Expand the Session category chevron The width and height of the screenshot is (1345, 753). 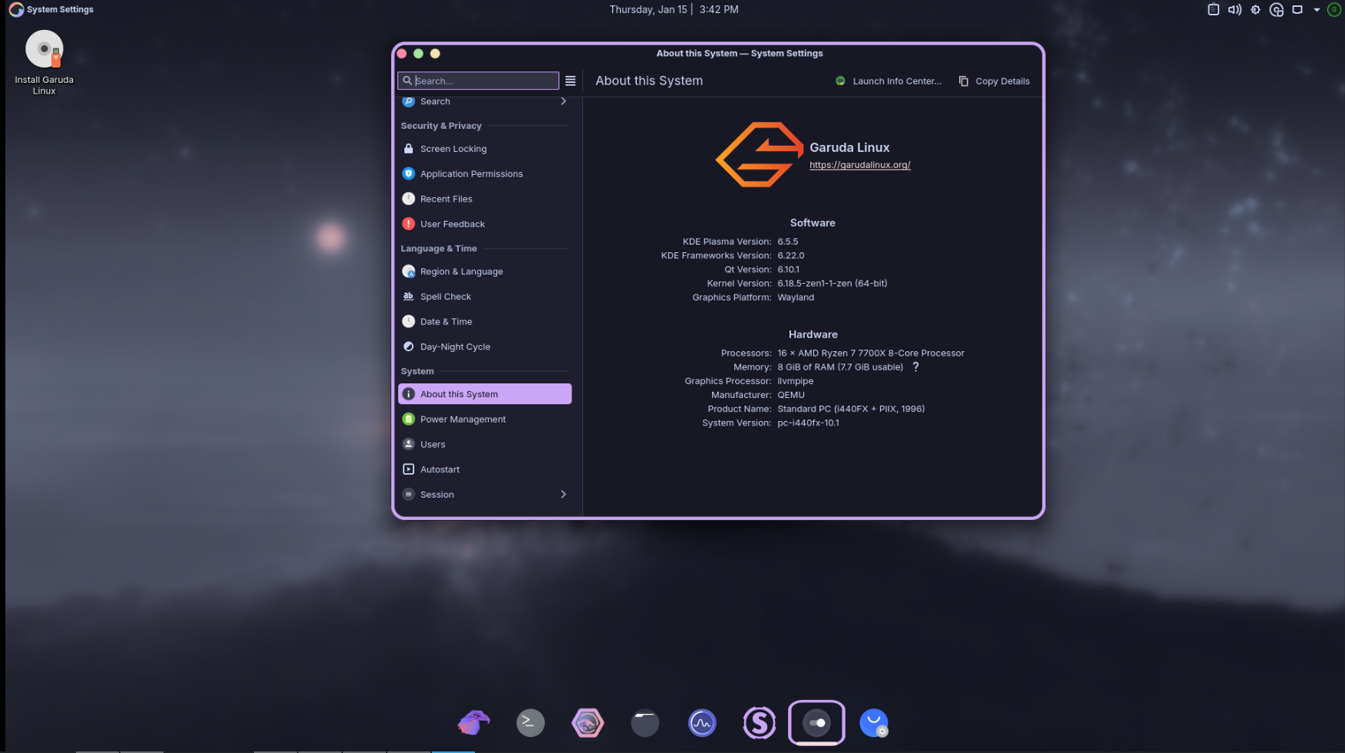coord(563,495)
